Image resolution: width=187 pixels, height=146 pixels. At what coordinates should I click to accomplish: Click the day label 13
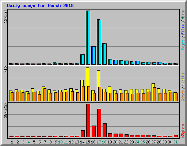[77, 142]
